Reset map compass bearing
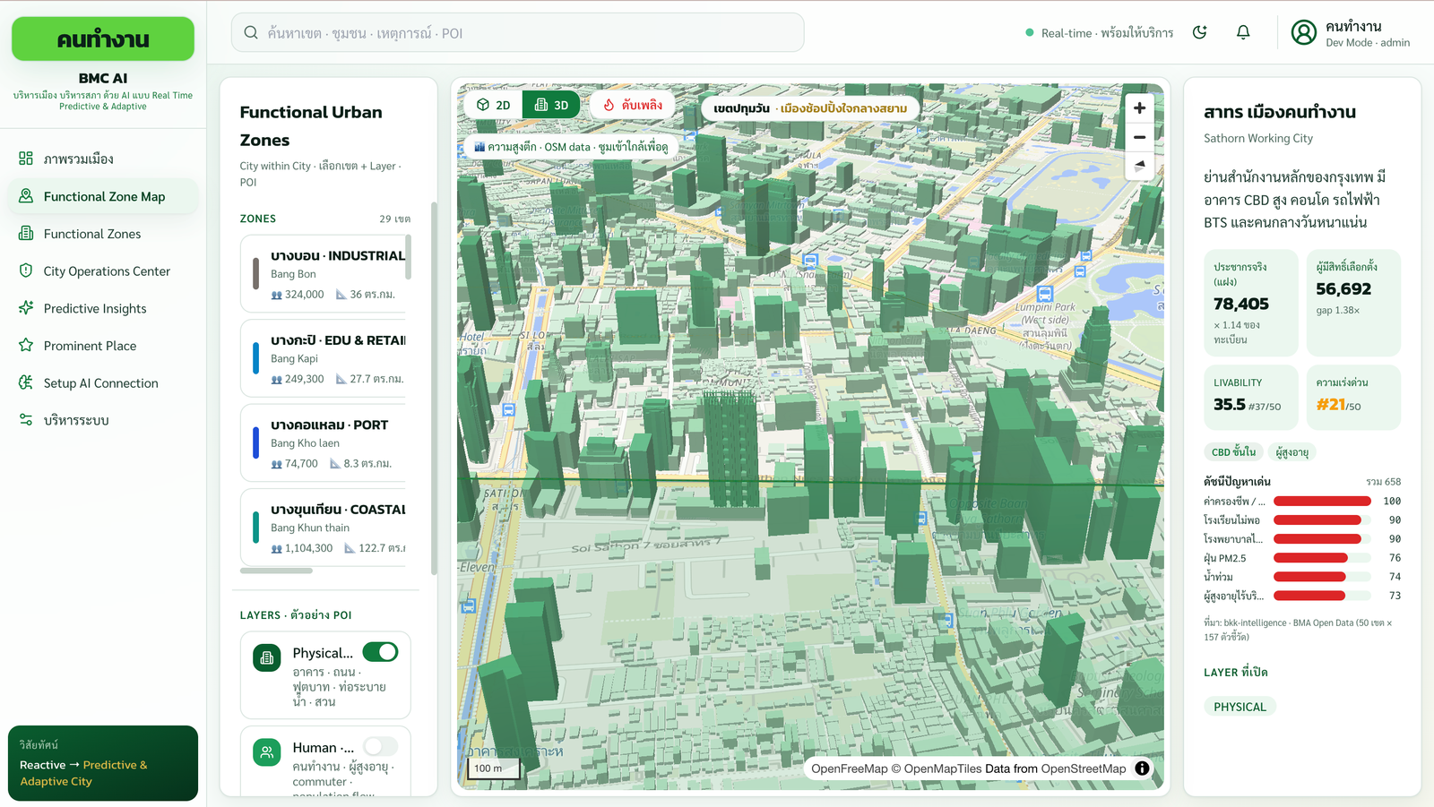The width and height of the screenshot is (1434, 807). click(1139, 166)
